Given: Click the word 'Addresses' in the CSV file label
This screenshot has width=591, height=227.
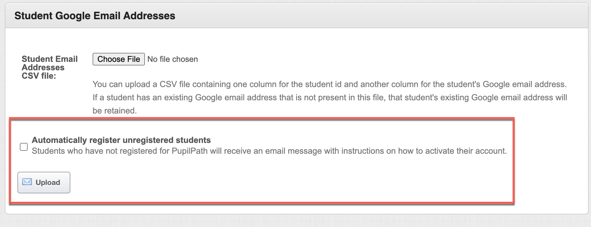Looking at the screenshot, I should coord(43,67).
